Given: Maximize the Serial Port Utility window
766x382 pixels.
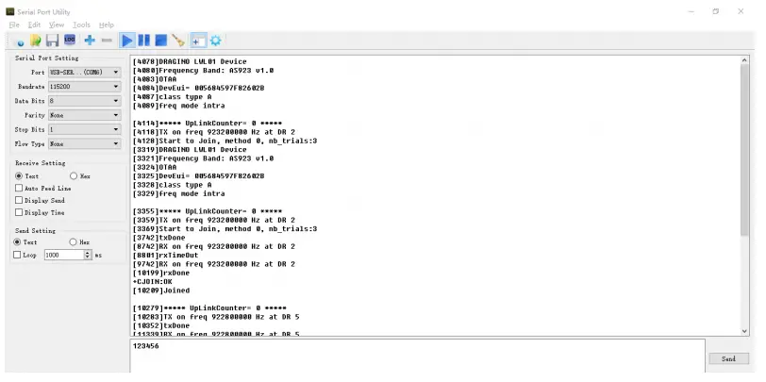Looking at the screenshot, I should pyautogui.click(x=716, y=11).
